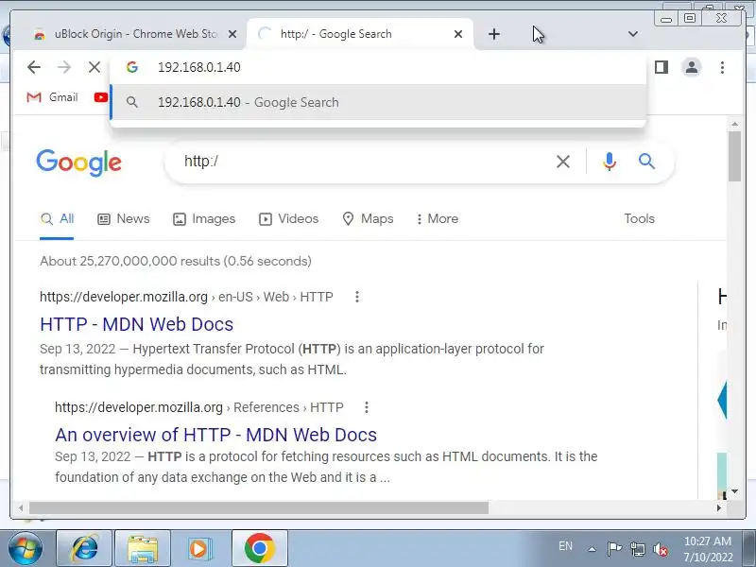Click the horizontal scroll left arrow
Image resolution: width=756 pixels, height=567 pixels.
click(x=21, y=507)
